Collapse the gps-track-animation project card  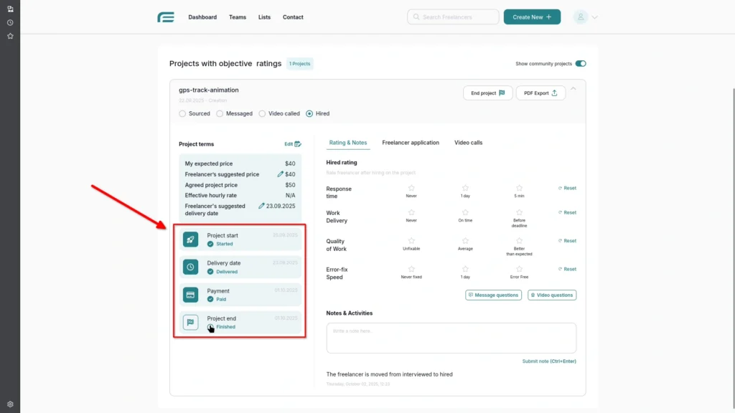[x=573, y=90]
